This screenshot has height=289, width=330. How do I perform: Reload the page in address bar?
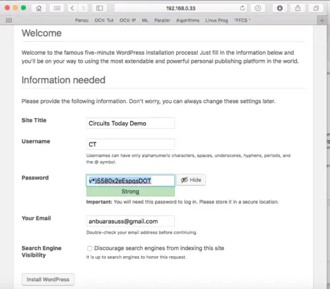[242, 8]
